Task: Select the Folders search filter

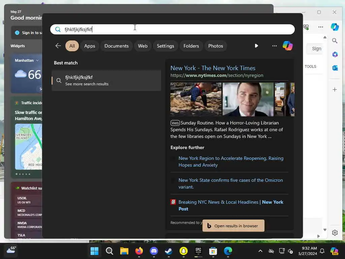Action: coord(191,46)
